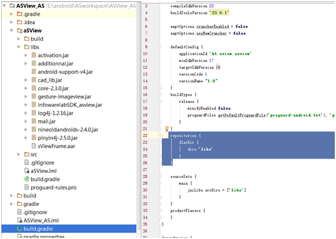This screenshot has height=239, width=336.
Task: Expand the .idea folder arrow
Action: [11, 22]
